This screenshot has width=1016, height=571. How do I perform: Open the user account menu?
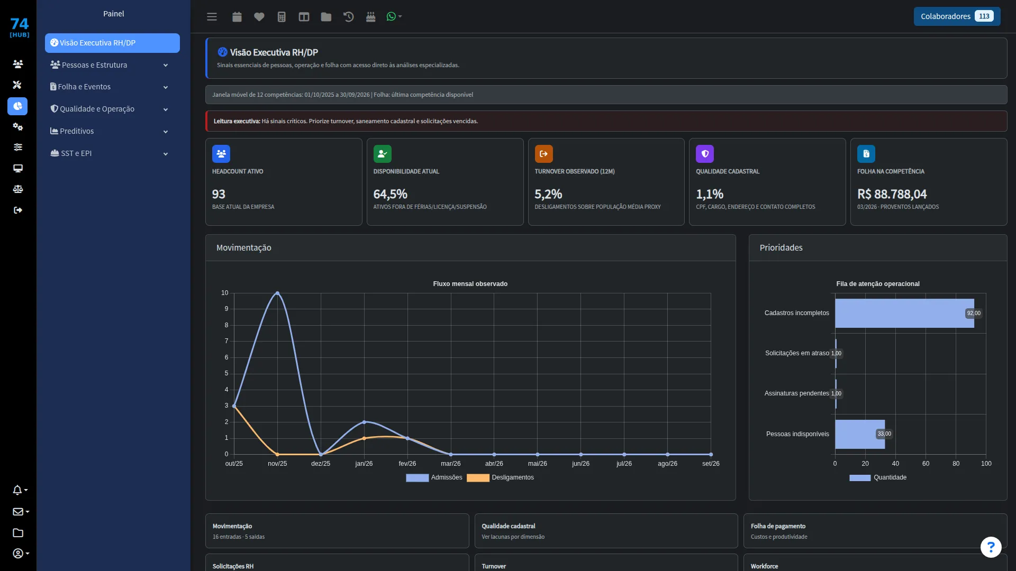tap(21, 553)
